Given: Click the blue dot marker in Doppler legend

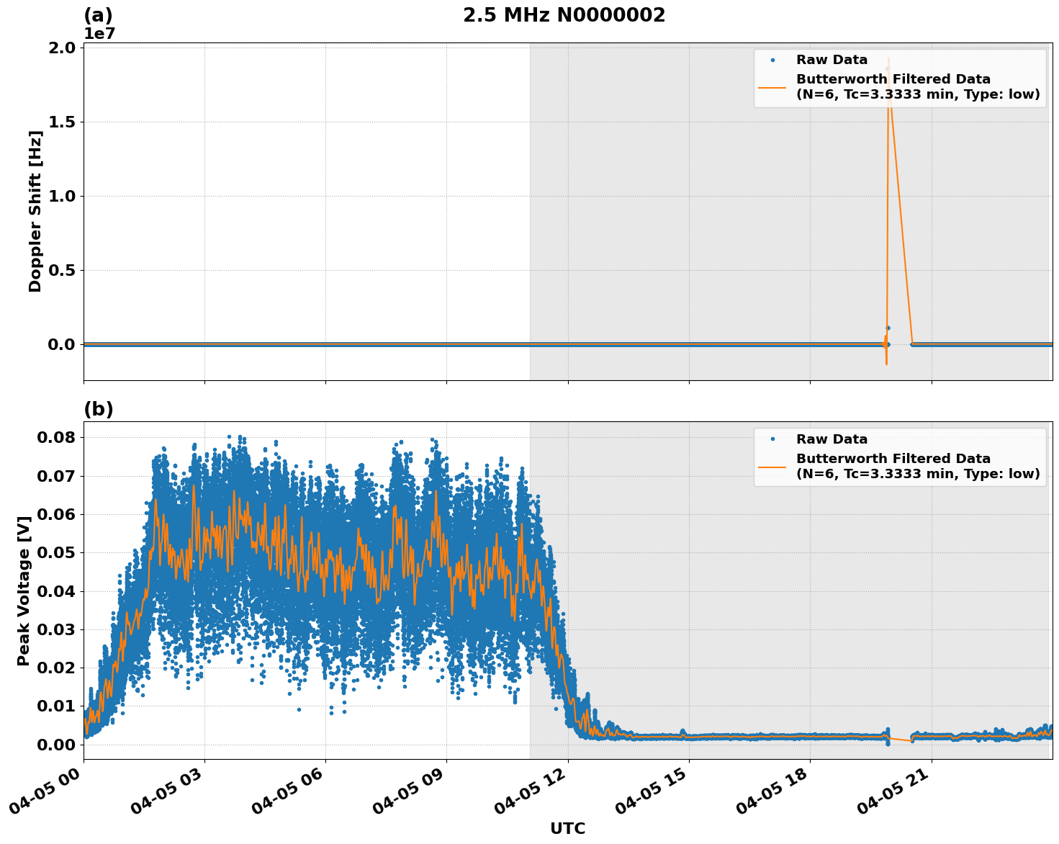Looking at the screenshot, I should point(772,60).
